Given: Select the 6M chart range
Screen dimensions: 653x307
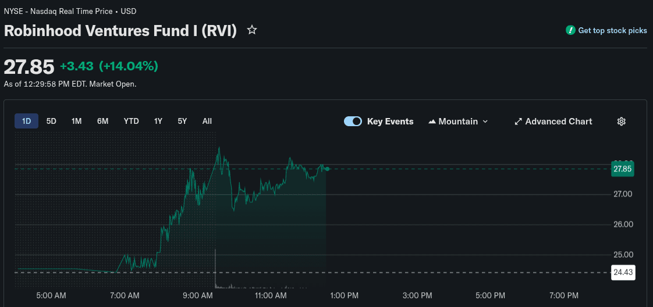Looking at the screenshot, I should click(102, 121).
